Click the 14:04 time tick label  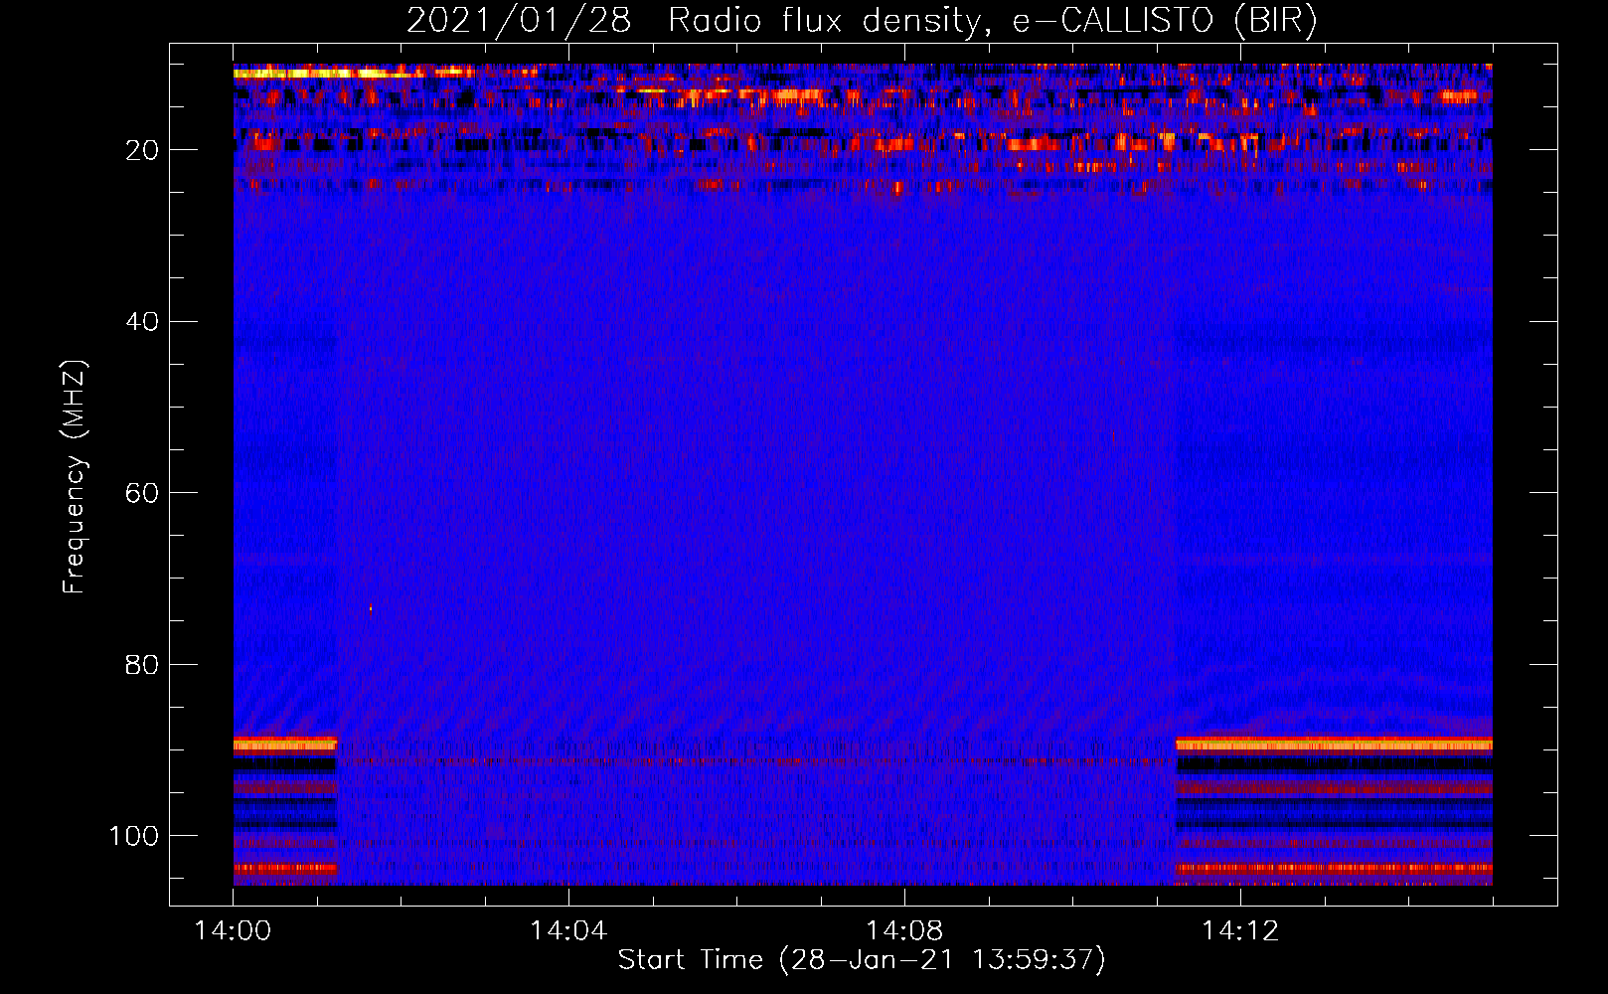point(568,931)
